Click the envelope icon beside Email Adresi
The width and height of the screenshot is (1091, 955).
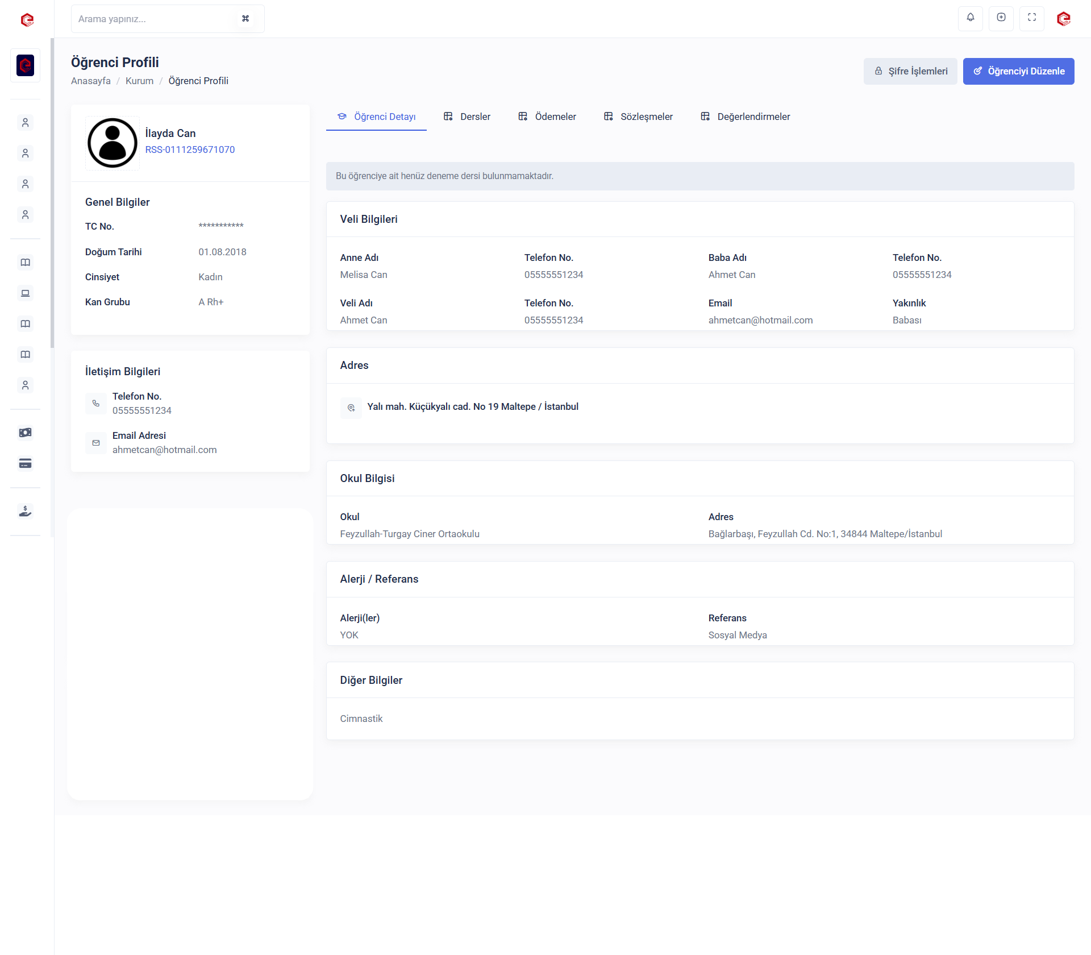96,443
